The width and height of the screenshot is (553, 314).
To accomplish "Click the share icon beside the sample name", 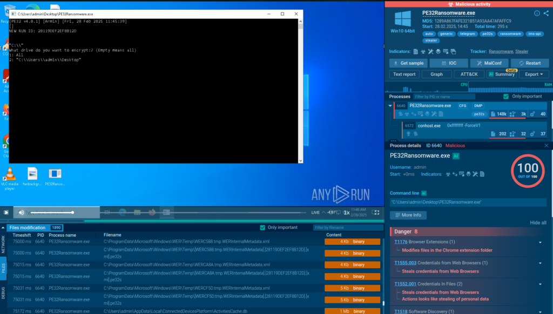I will tap(545, 13).
